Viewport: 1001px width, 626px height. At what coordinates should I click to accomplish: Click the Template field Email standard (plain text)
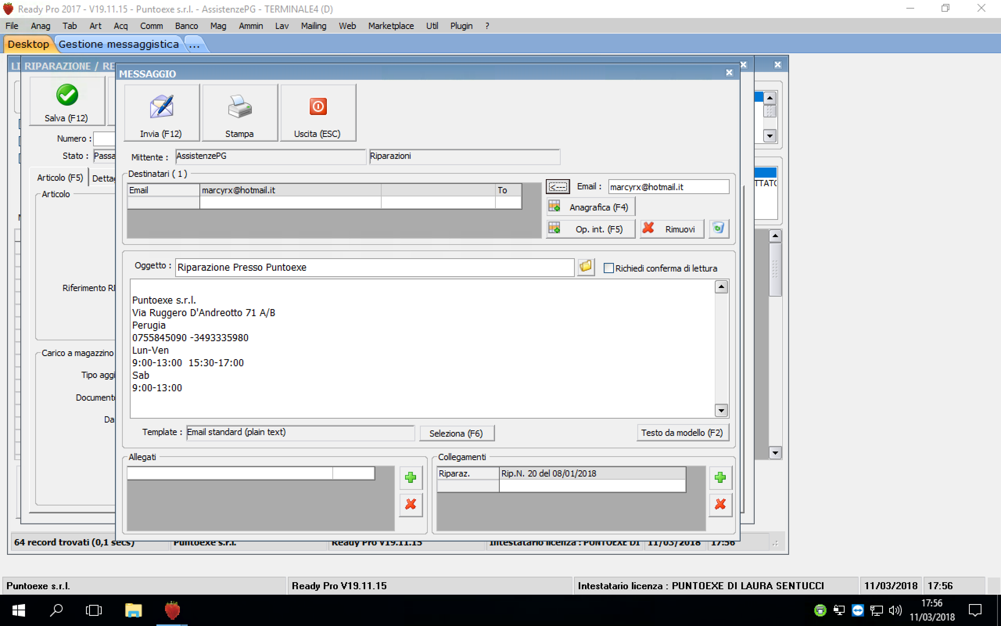(x=300, y=432)
